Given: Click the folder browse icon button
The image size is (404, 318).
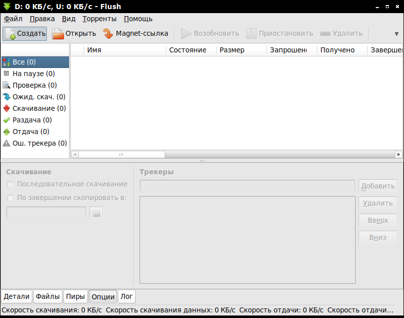Looking at the screenshot, I should 96,213.
